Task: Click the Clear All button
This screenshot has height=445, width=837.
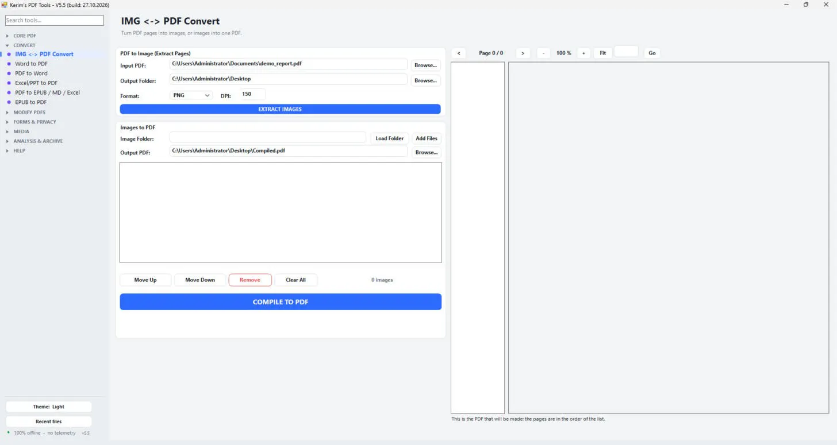Action: [296, 280]
